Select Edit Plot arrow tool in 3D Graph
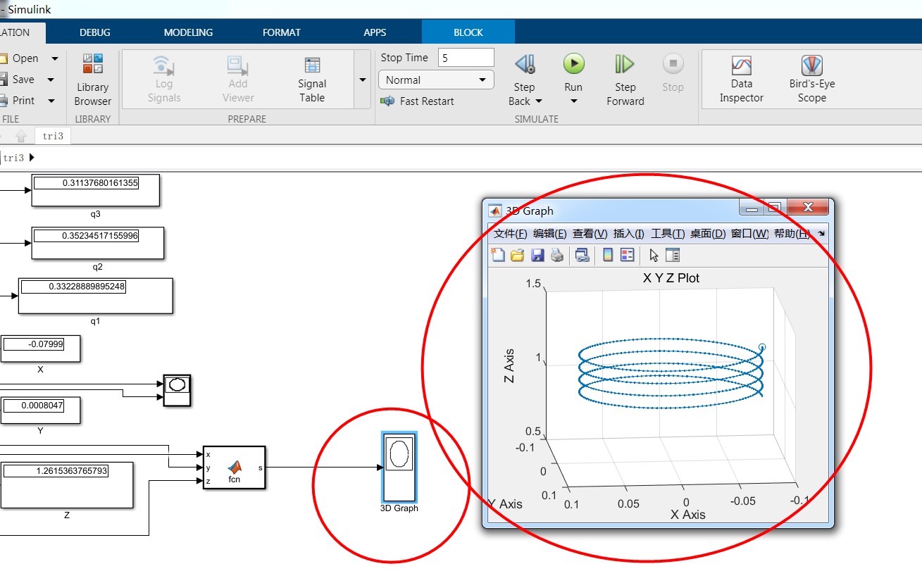Screen dimensions: 922x571 [654, 255]
